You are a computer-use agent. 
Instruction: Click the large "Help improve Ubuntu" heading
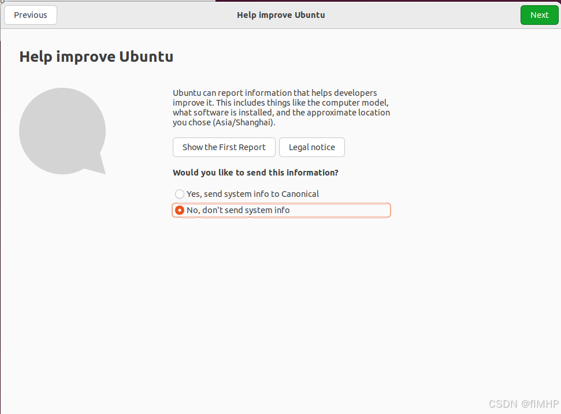[x=96, y=57]
